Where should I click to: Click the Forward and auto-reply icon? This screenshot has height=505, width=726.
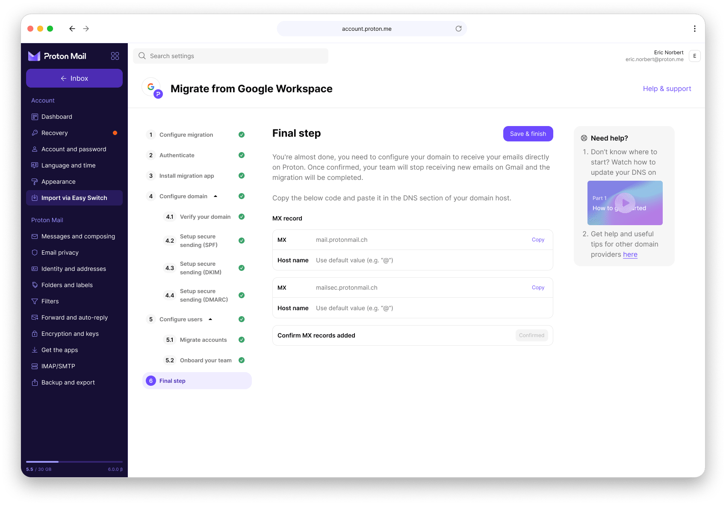(x=35, y=317)
